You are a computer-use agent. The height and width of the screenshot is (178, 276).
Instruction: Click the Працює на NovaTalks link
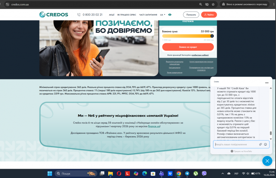click(241, 151)
